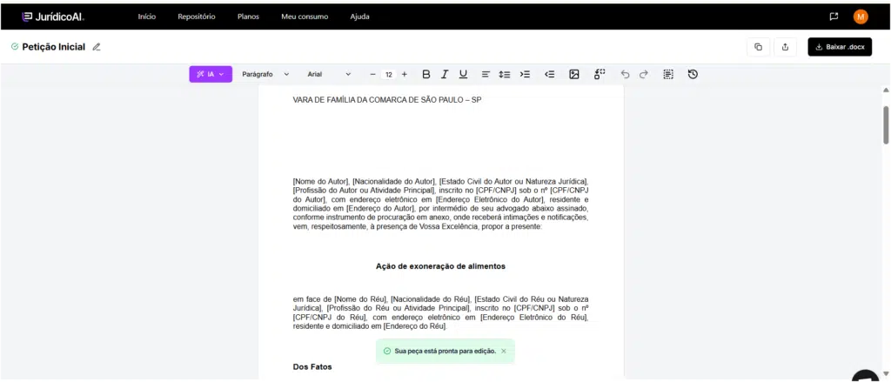The height and width of the screenshot is (382, 891).
Task: Open line spacing options
Action: click(505, 74)
